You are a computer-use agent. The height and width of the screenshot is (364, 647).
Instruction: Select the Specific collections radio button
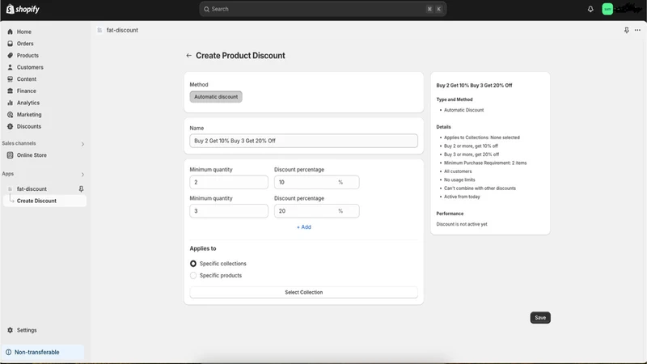tap(193, 264)
